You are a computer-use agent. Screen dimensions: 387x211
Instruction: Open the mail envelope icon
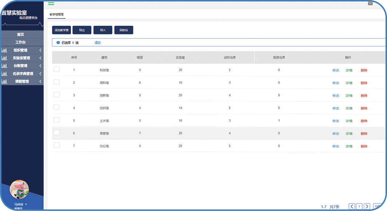click(x=370, y=3)
